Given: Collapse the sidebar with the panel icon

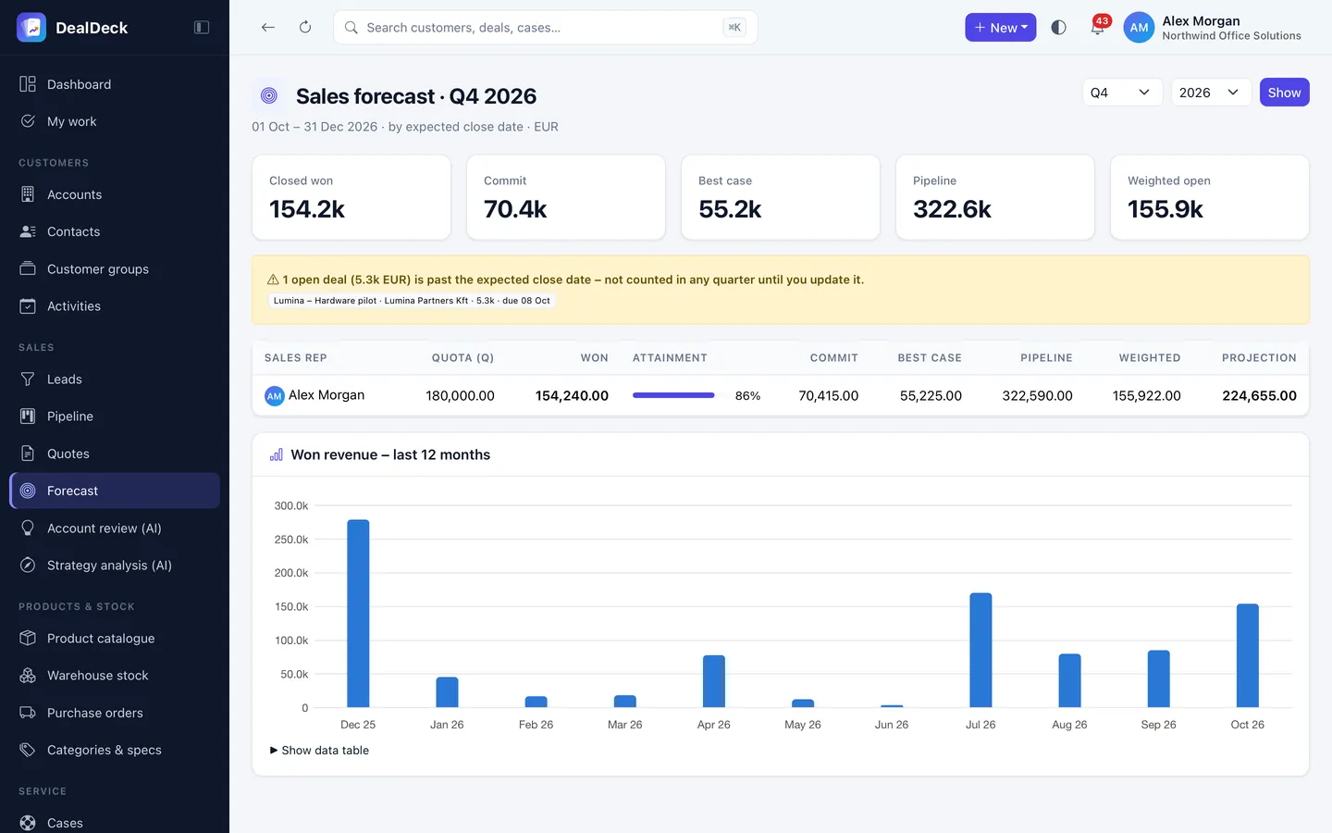Looking at the screenshot, I should tap(202, 28).
